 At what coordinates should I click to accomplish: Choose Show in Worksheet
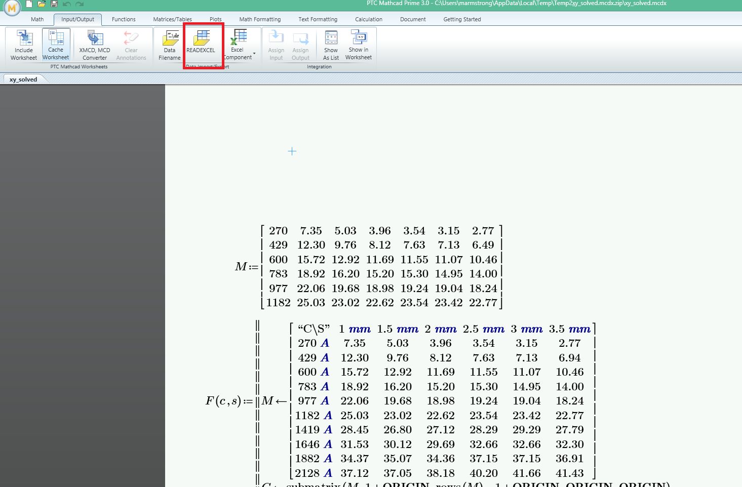pos(359,45)
